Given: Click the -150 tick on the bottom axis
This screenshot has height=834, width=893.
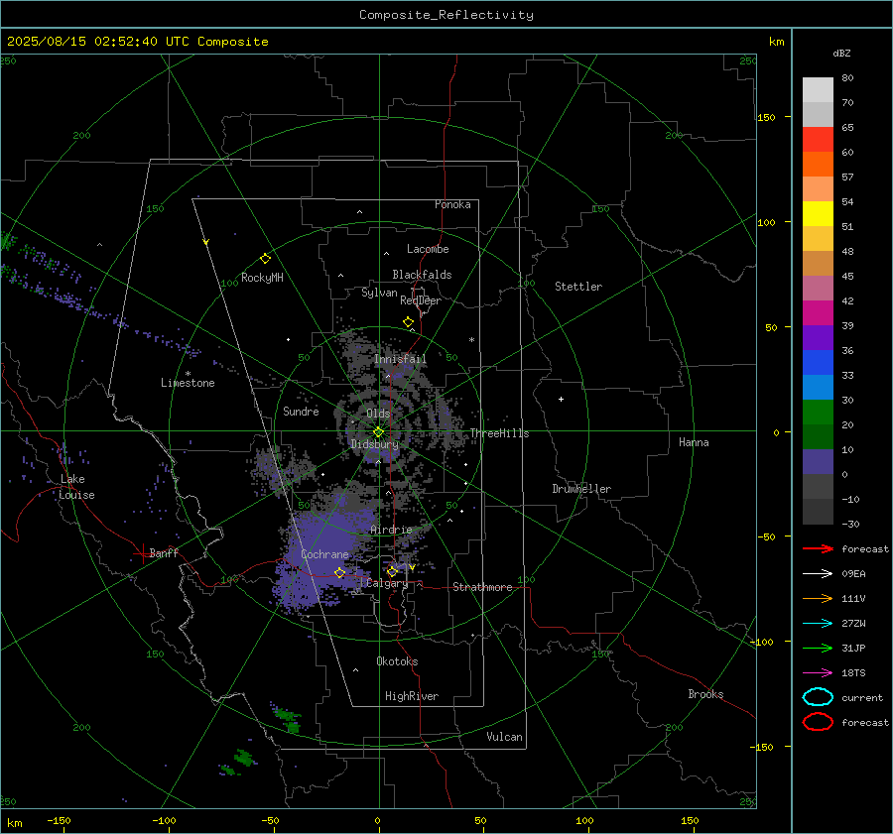Looking at the screenshot, I should [59, 820].
